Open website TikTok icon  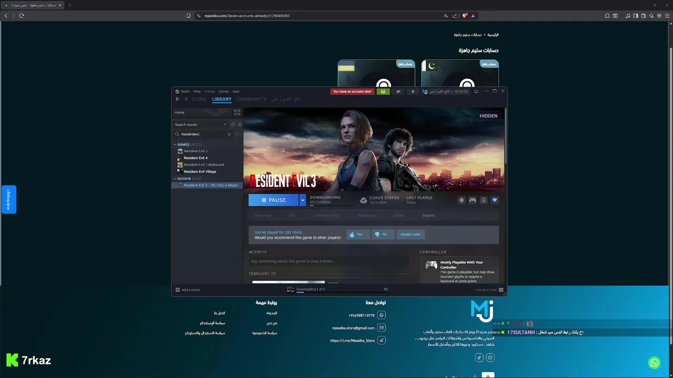[x=479, y=358]
